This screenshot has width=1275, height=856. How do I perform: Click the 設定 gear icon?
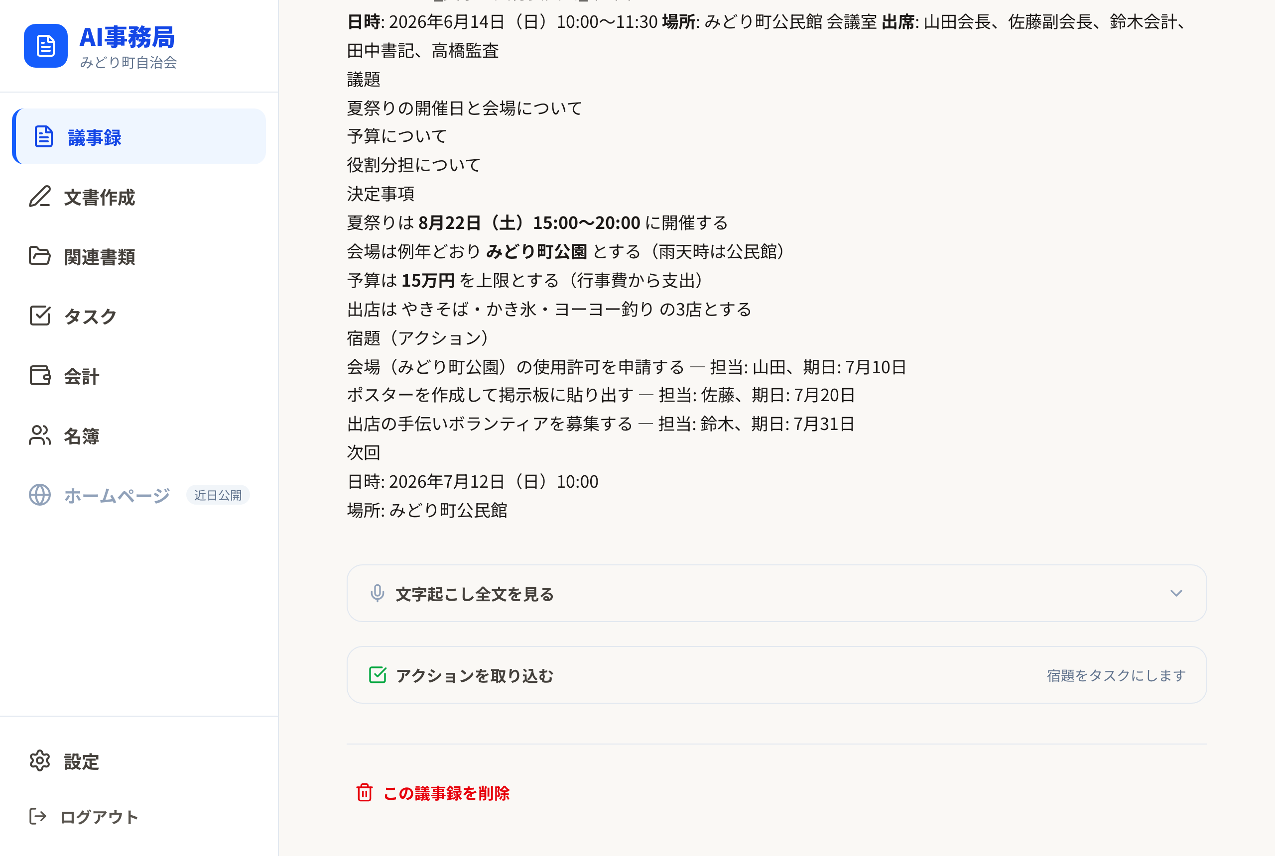[x=40, y=761]
